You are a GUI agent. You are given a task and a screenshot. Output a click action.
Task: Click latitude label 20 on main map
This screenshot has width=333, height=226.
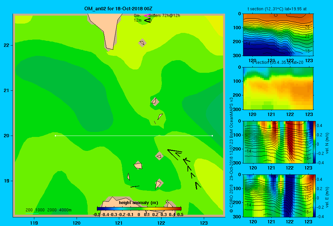(7, 136)
